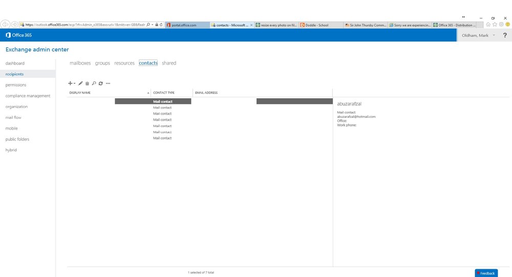Sort by CONTACT TYPE column header
The image size is (512, 277).
[164, 93]
